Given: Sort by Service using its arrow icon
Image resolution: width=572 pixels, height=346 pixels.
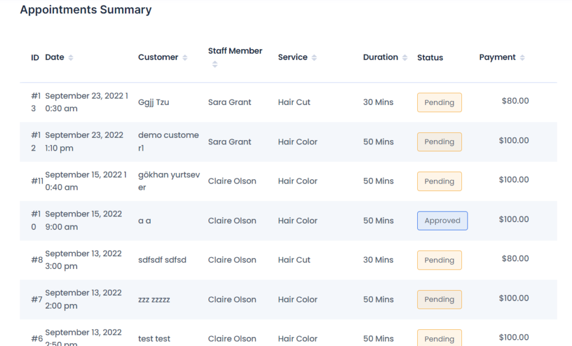Looking at the screenshot, I should [x=314, y=57].
